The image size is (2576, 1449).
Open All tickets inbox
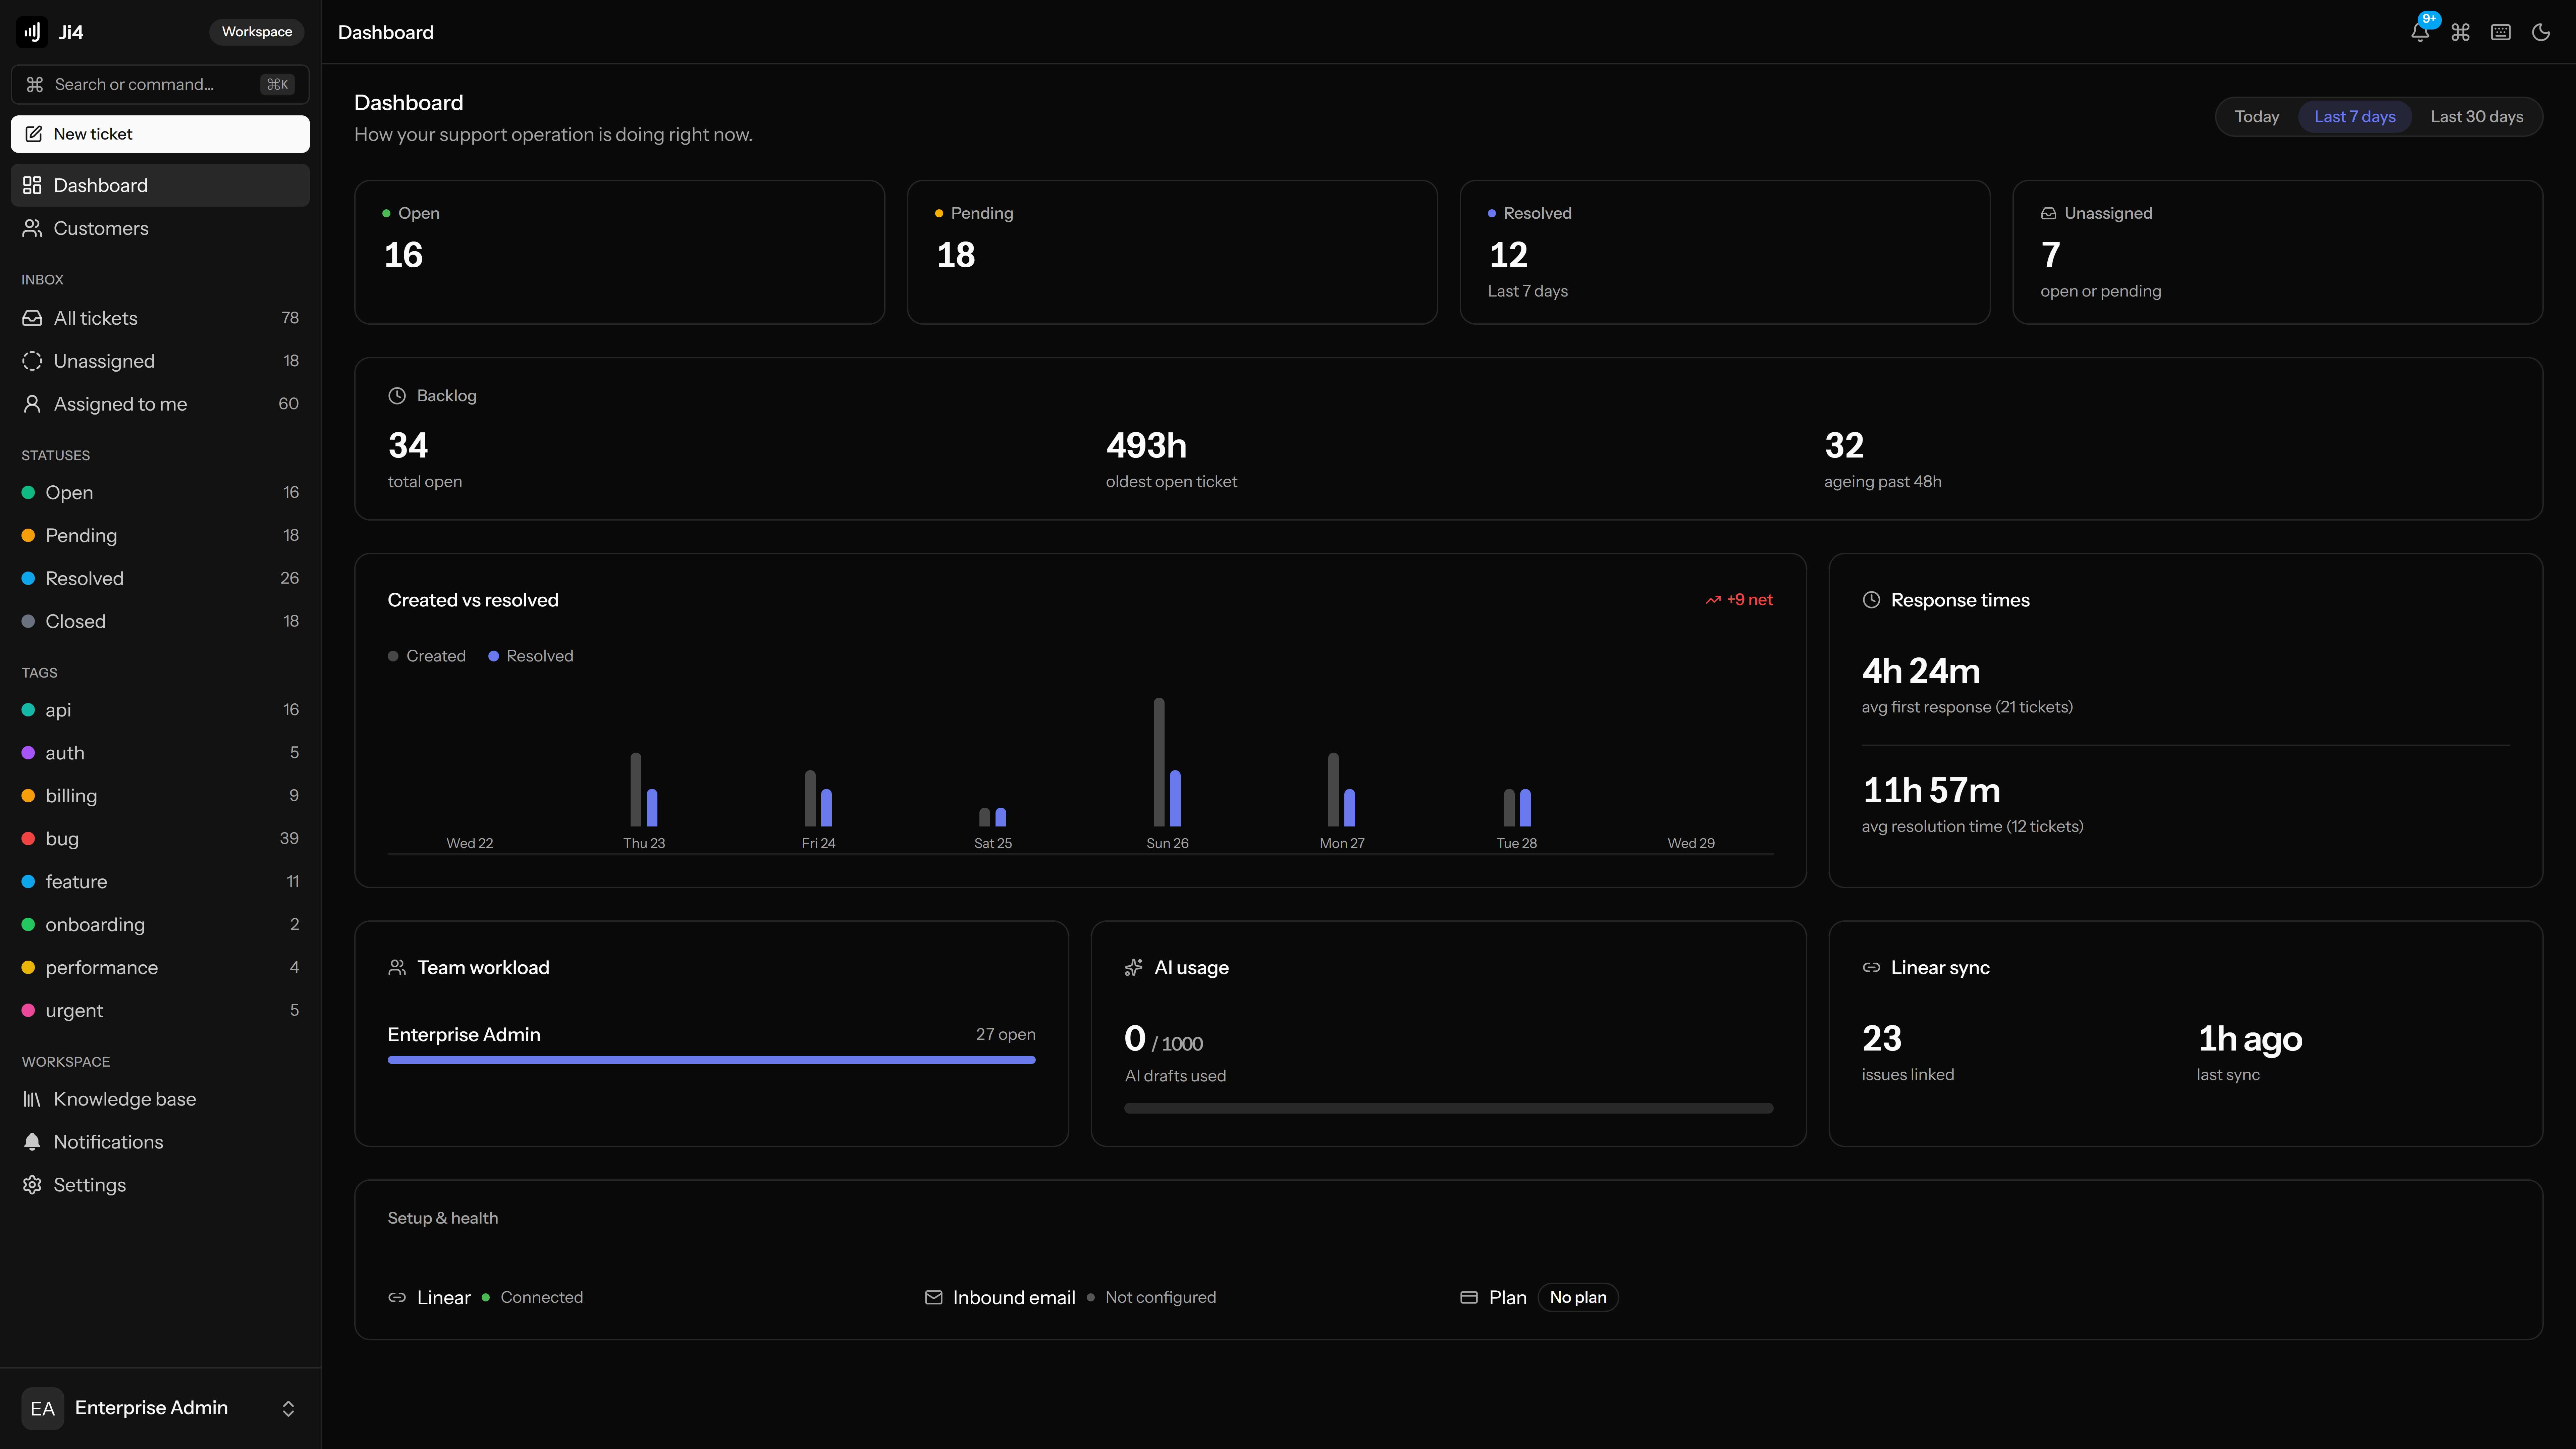(x=160, y=318)
